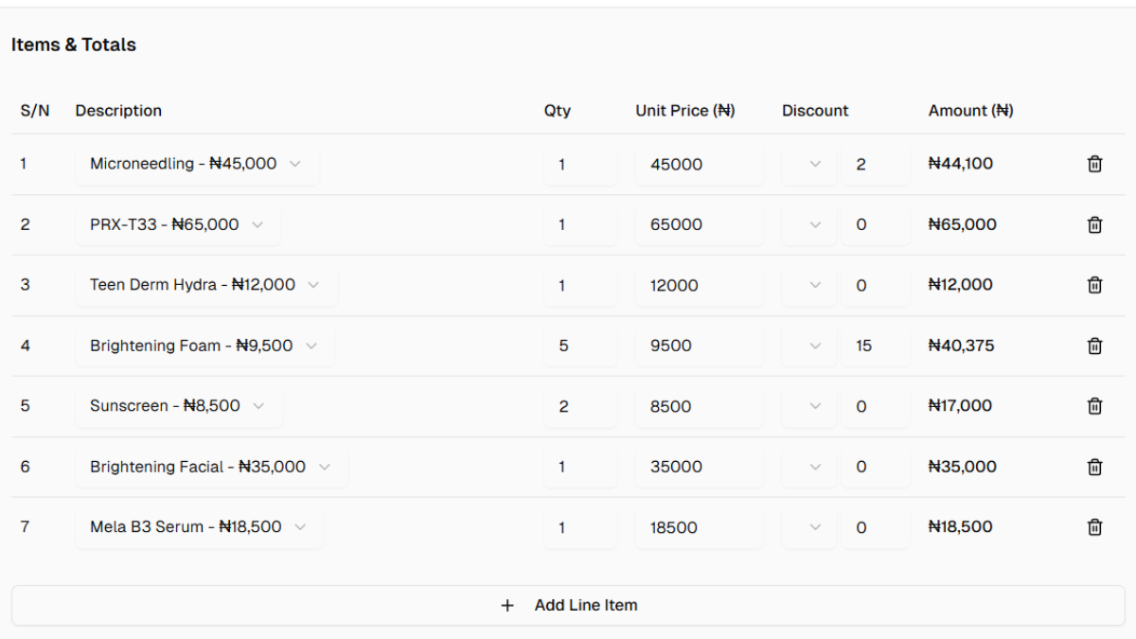The width and height of the screenshot is (1136, 639).
Task: Click the plus icon on Add Line Item
Action: click(507, 605)
